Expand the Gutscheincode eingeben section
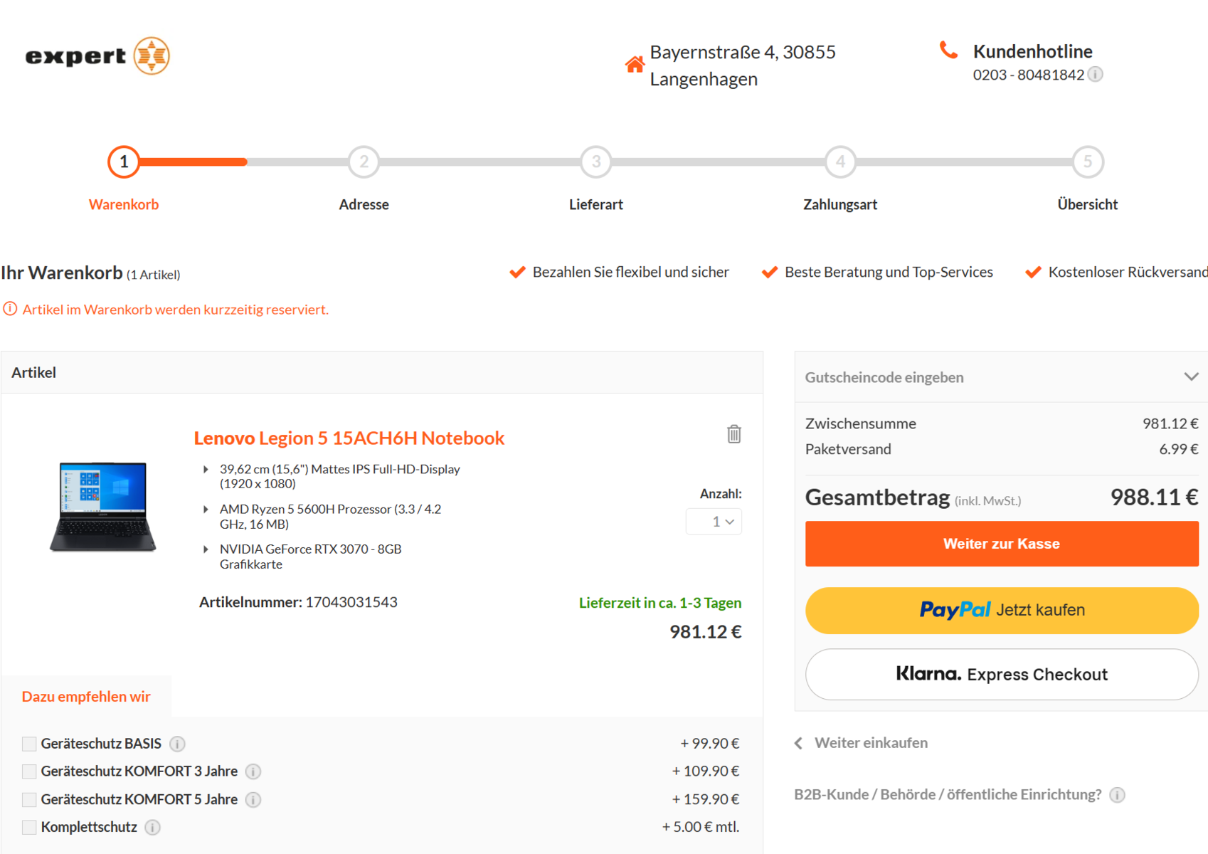This screenshot has width=1208, height=854. [x=1191, y=377]
